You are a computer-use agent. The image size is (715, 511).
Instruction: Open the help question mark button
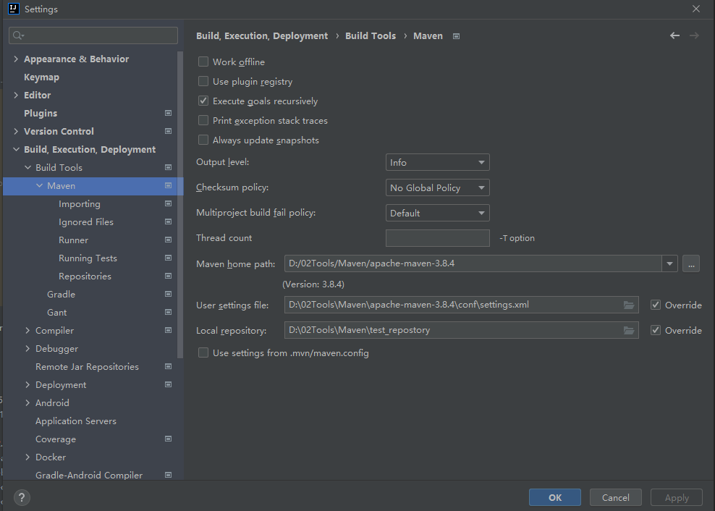22,497
